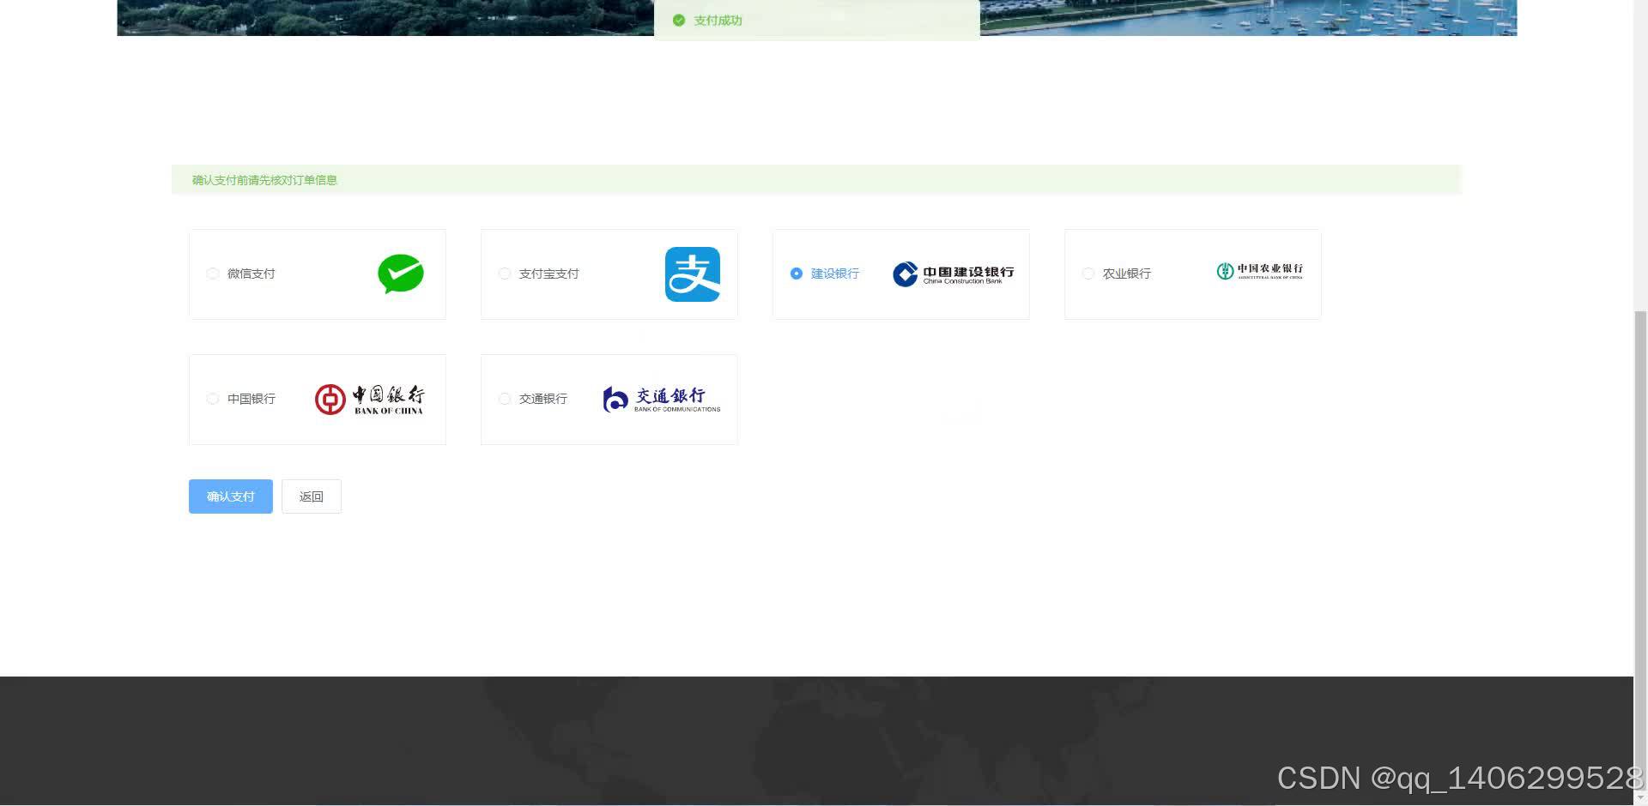Viewport: 1648px width, 806px height.
Task: Click the 确认支付 button
Action: click(x=231, y=496)
